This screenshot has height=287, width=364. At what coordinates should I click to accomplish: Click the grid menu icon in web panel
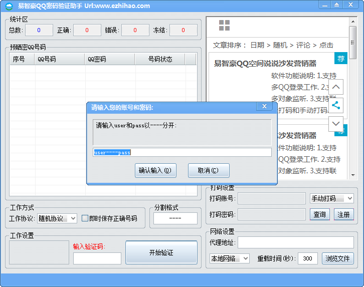224,25
